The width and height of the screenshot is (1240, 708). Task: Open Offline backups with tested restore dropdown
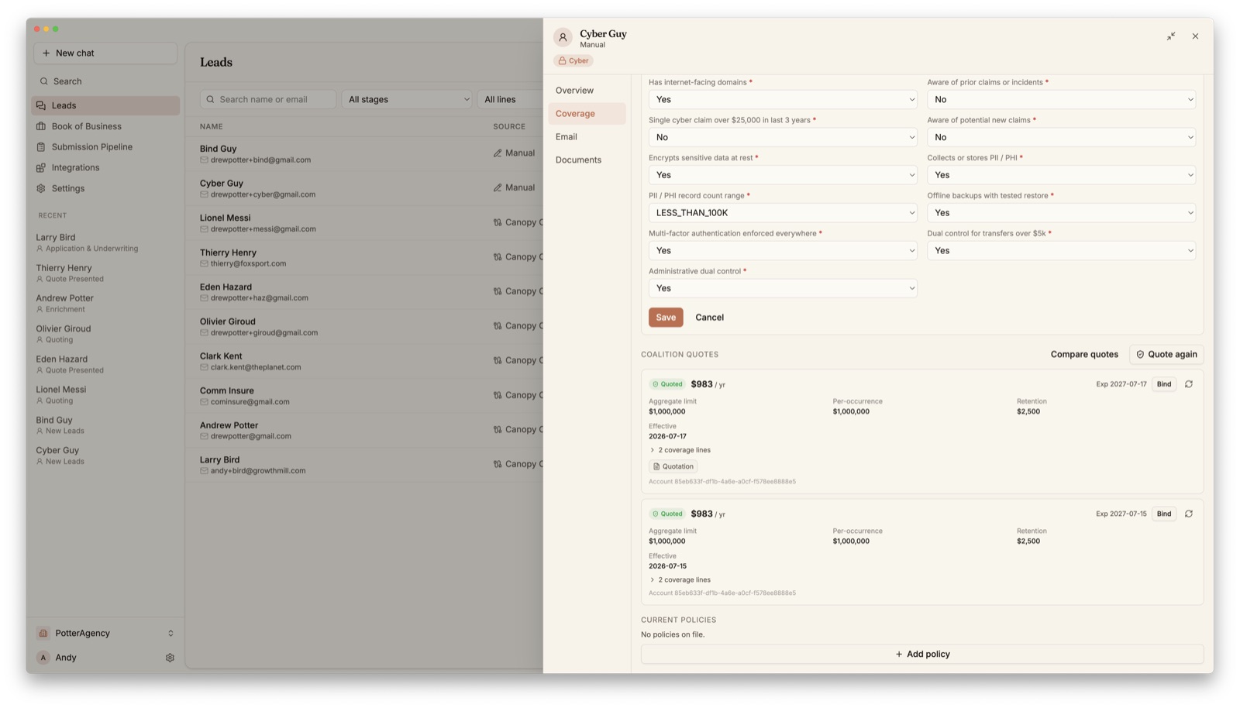tap(1061, 213)
